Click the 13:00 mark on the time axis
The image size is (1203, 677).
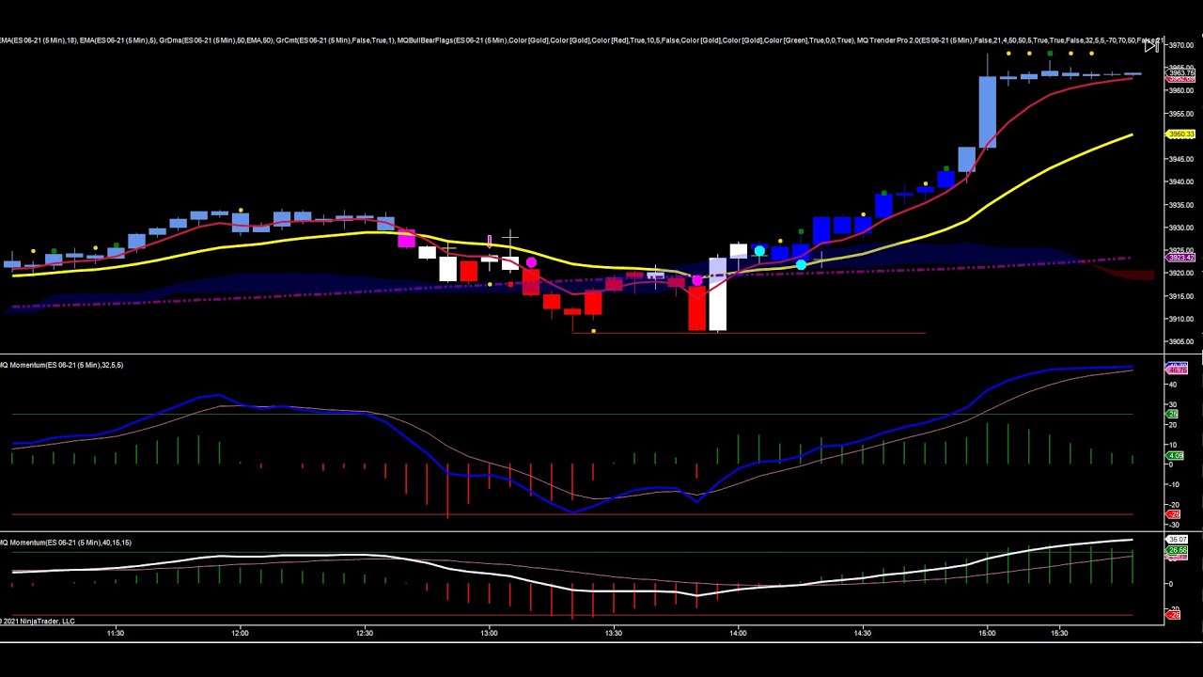(x=489, y=633)
